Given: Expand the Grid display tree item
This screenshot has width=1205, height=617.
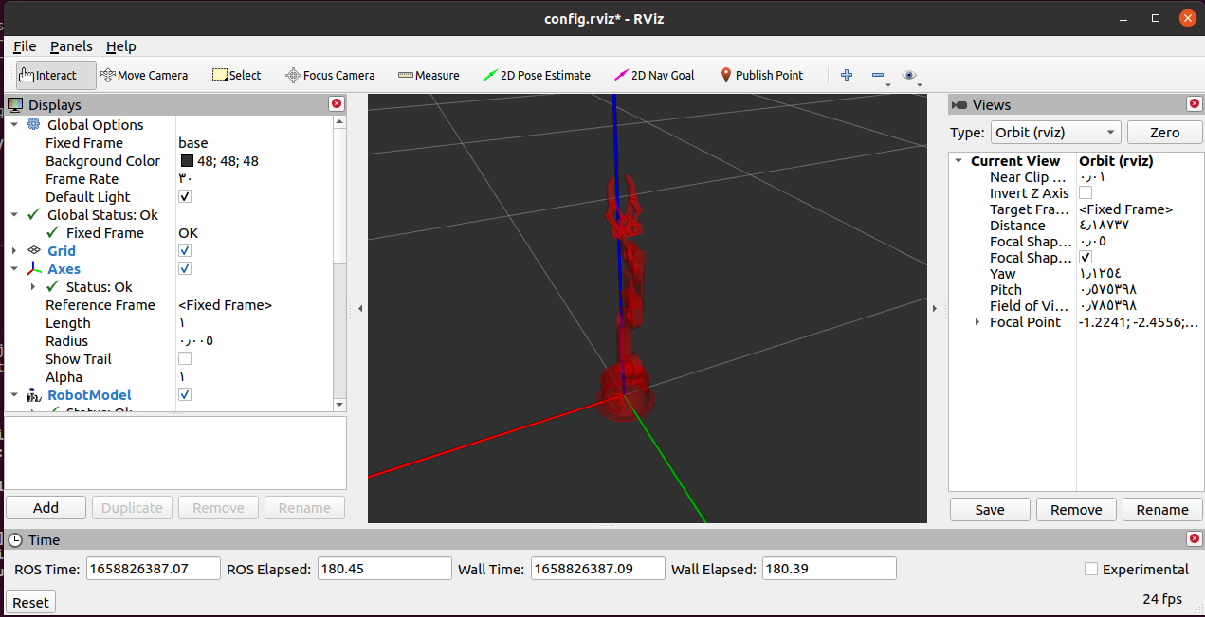Looking at the screenshot, I should pyautogui.click(x=14, y=251).
